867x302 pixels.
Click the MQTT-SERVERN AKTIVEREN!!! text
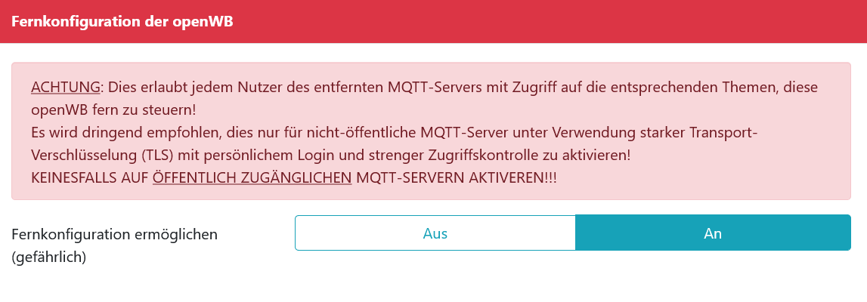point(456,177)
